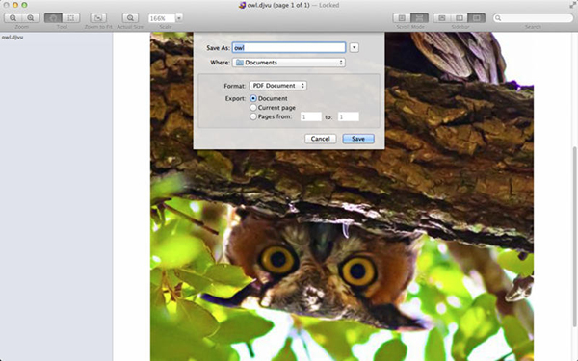Choose the first Sidebar view icon

442,17
